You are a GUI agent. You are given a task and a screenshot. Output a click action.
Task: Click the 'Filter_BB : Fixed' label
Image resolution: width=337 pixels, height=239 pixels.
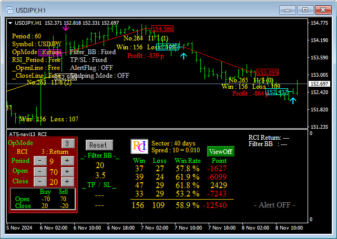[x=93, y=52]
